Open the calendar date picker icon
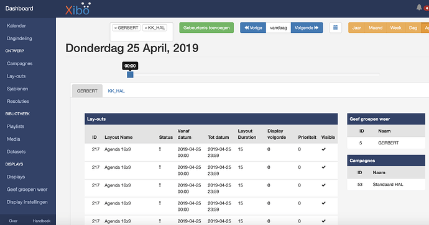This screenshot has height=225, width=429. click(336, 27)
